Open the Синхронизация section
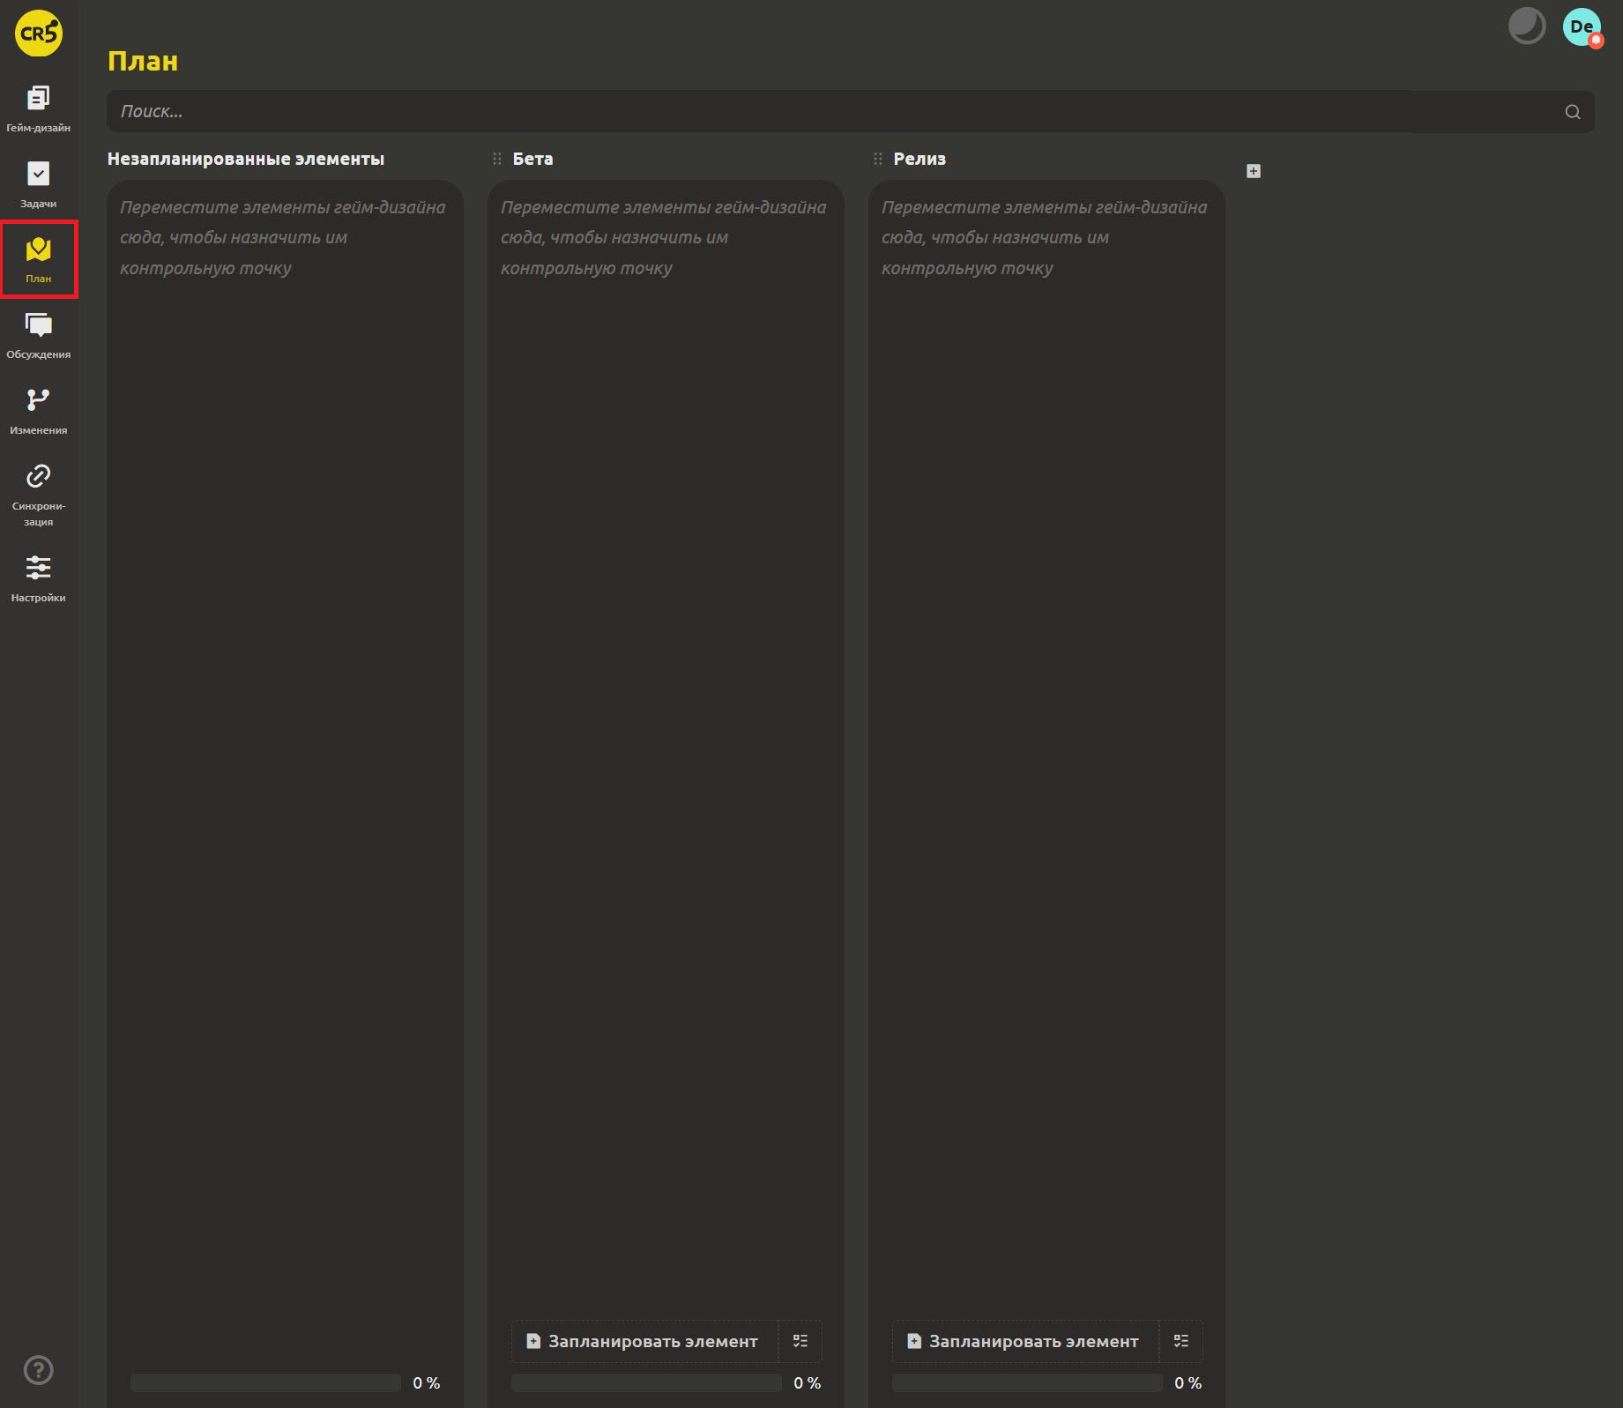This screenshot has height=1408, width=1623. 38,495
